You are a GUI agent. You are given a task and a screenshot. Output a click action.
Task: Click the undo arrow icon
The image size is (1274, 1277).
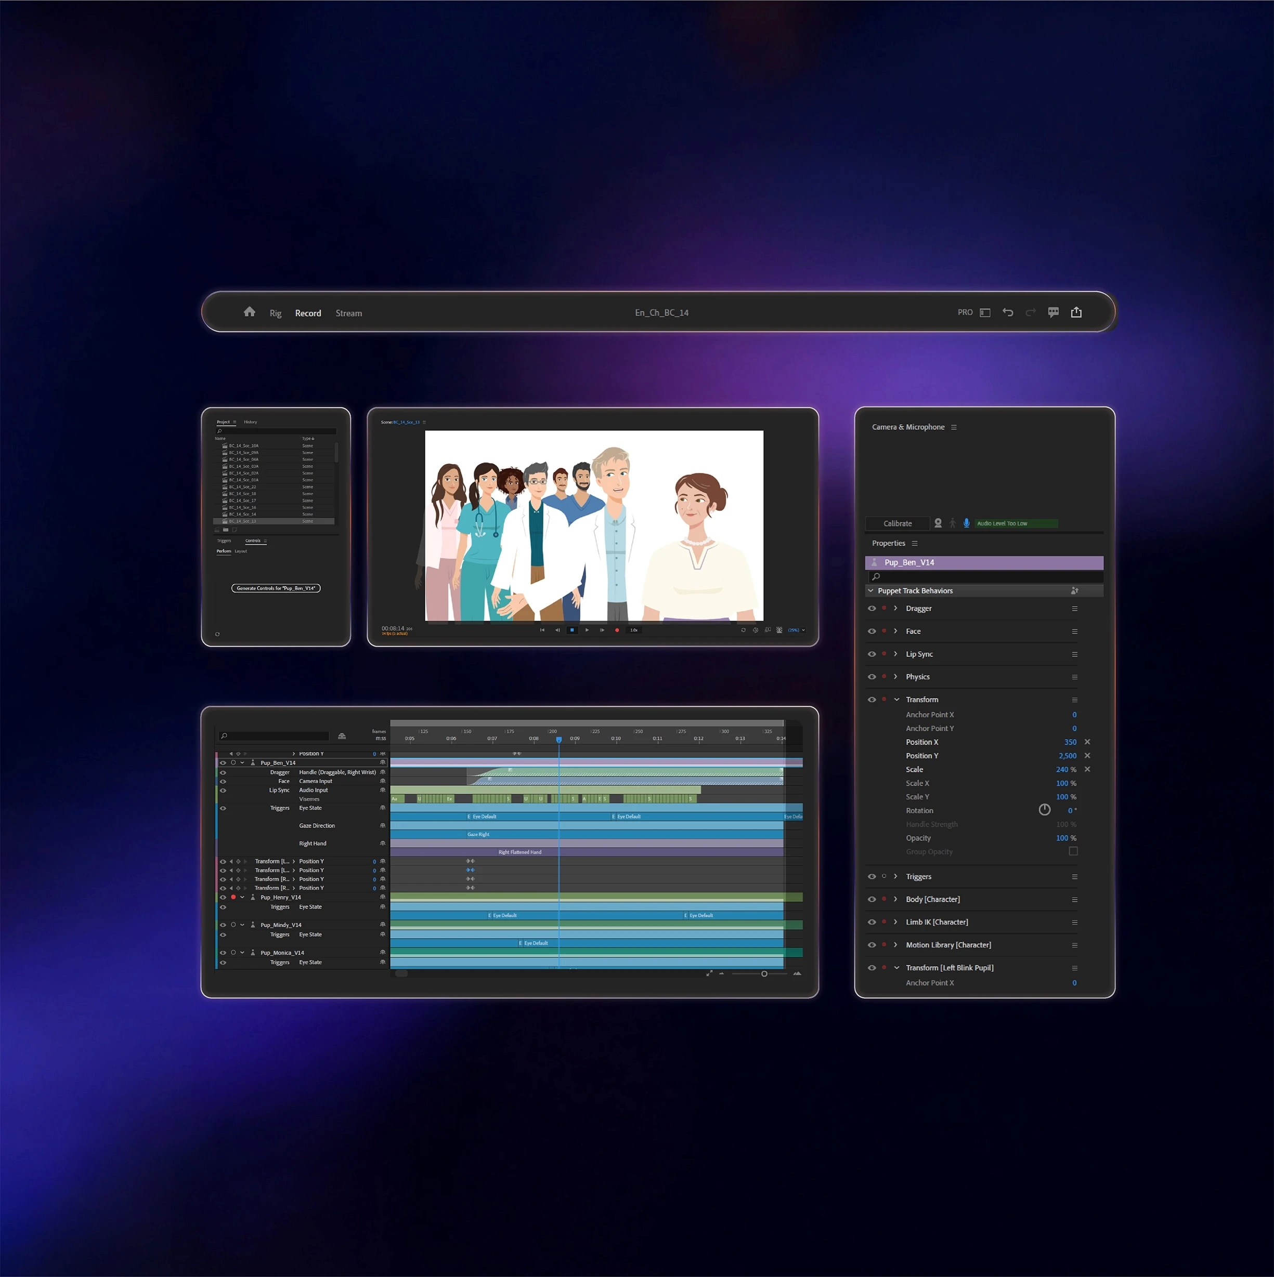point(1007,312)
